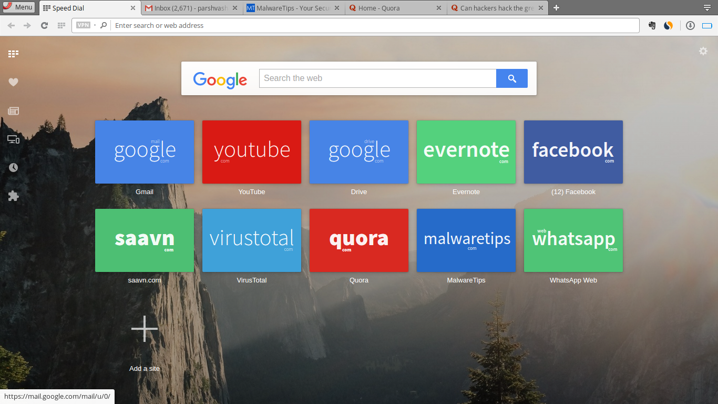This screenshot has width=718, height=404.
Task: Open the VirusTotal speed dial tile
Action: 252,240
